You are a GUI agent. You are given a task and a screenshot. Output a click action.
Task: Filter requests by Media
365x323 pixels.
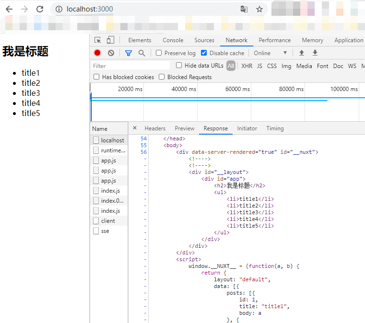tap(304, 66)
